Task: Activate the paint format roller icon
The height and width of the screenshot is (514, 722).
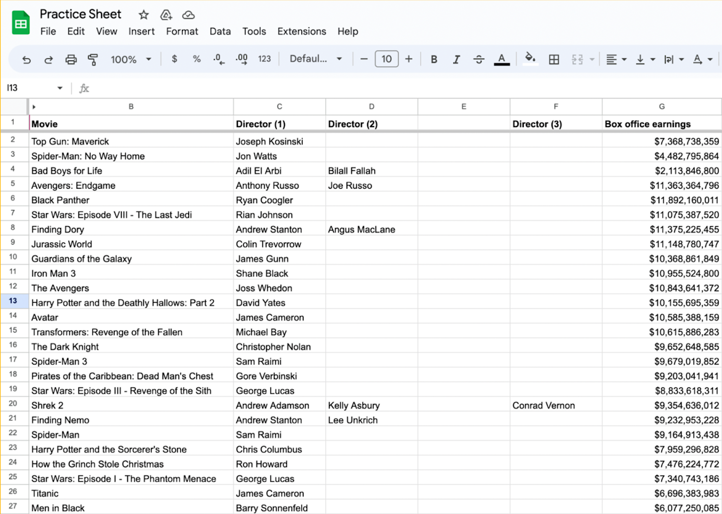Action: pos(93,60)
